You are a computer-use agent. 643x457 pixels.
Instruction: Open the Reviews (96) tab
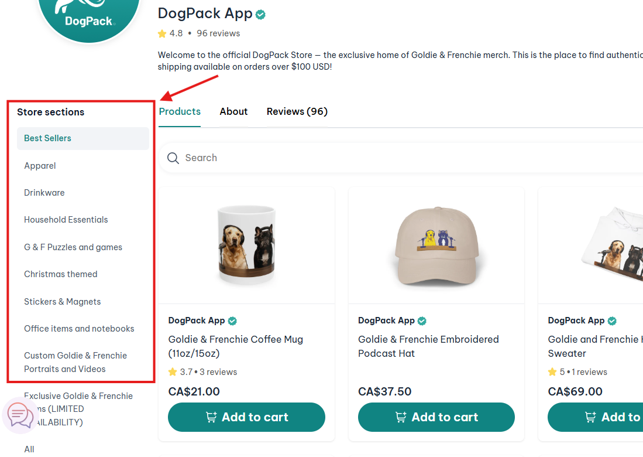click(297, 111)
